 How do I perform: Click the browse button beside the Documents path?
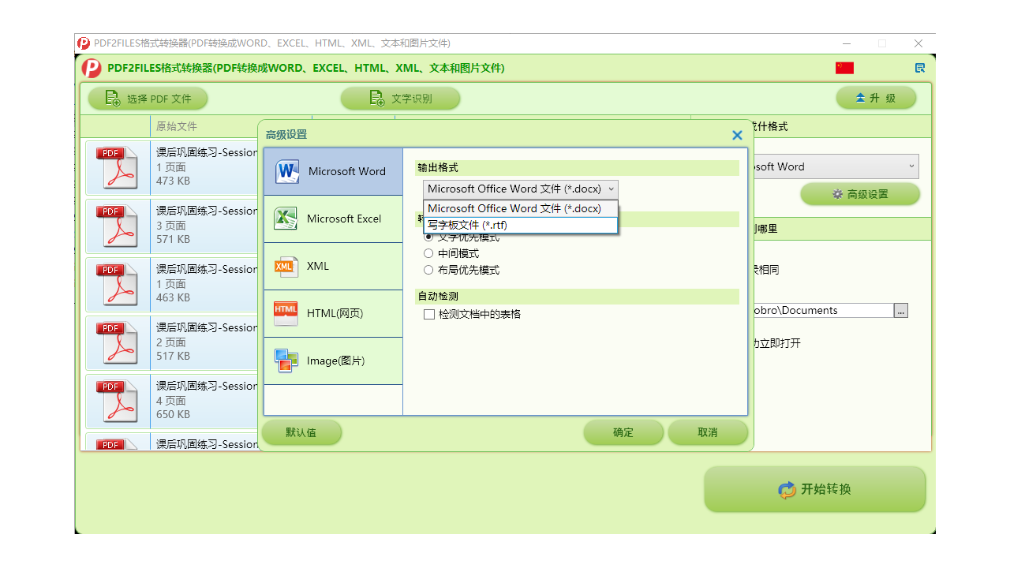pyautogui.click(x=900, y=310)
